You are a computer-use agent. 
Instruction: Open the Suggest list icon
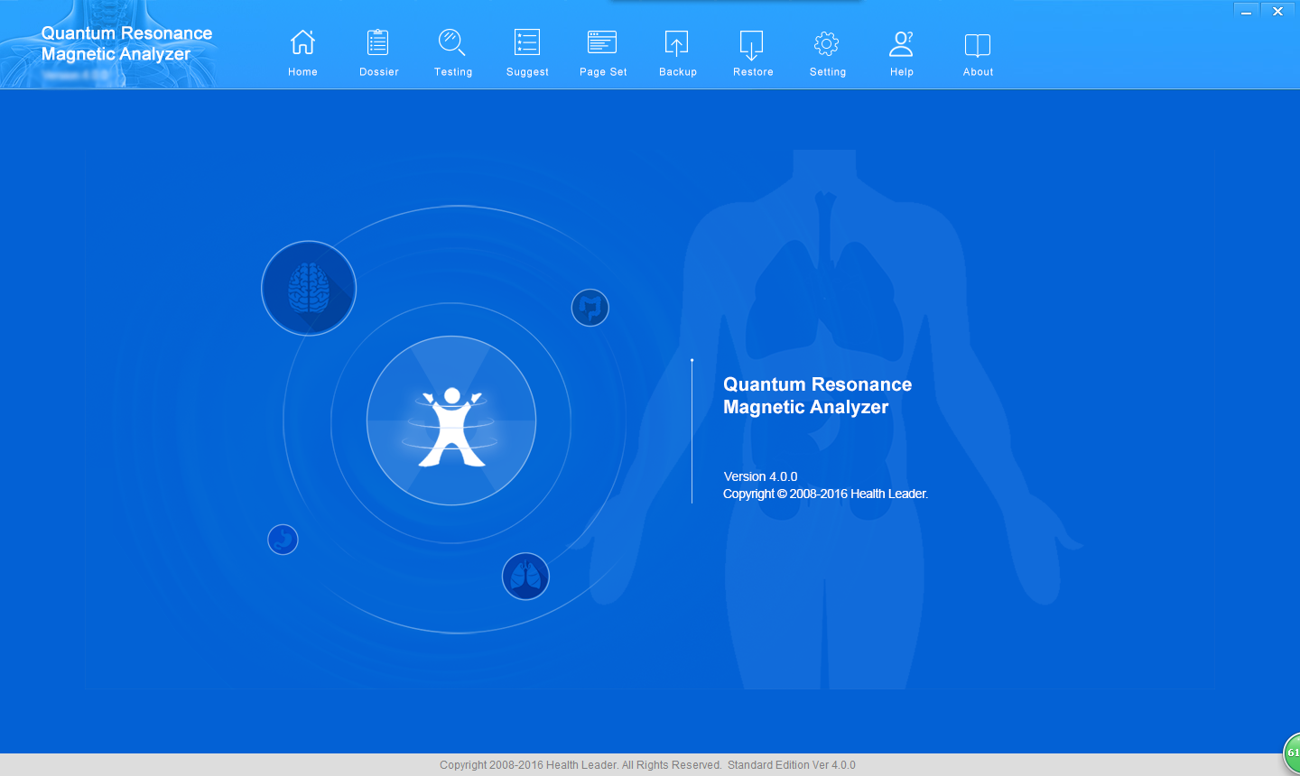(527, 43)
